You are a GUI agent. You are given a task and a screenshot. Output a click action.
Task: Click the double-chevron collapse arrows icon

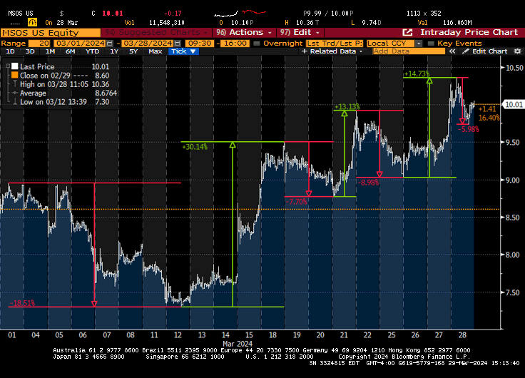452,51
